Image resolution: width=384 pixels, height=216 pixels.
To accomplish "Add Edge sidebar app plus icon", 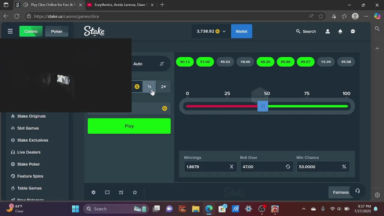I will coord(377,48).
